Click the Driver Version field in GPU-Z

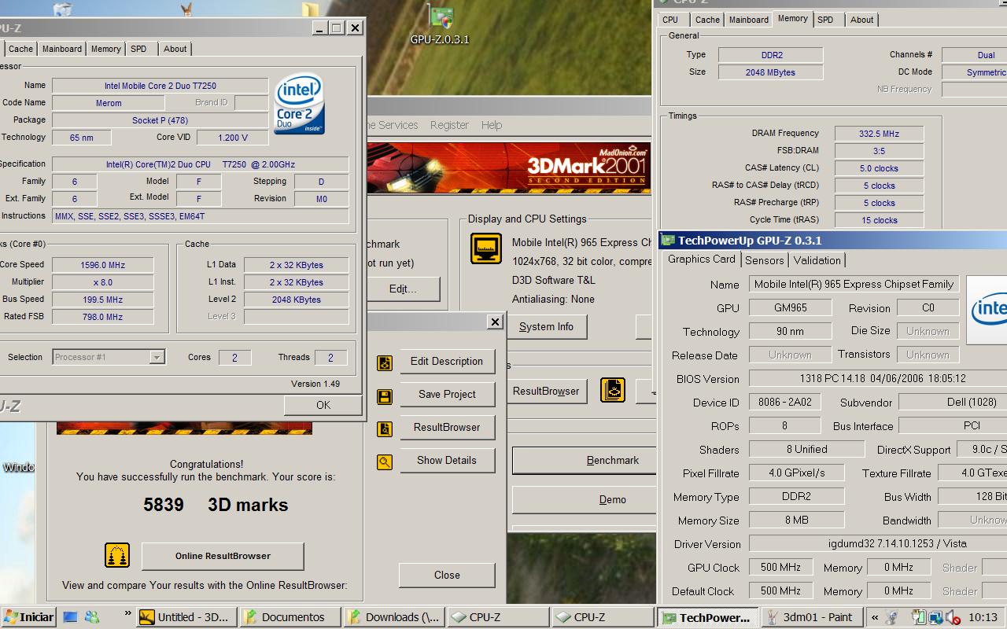point(877,544)
